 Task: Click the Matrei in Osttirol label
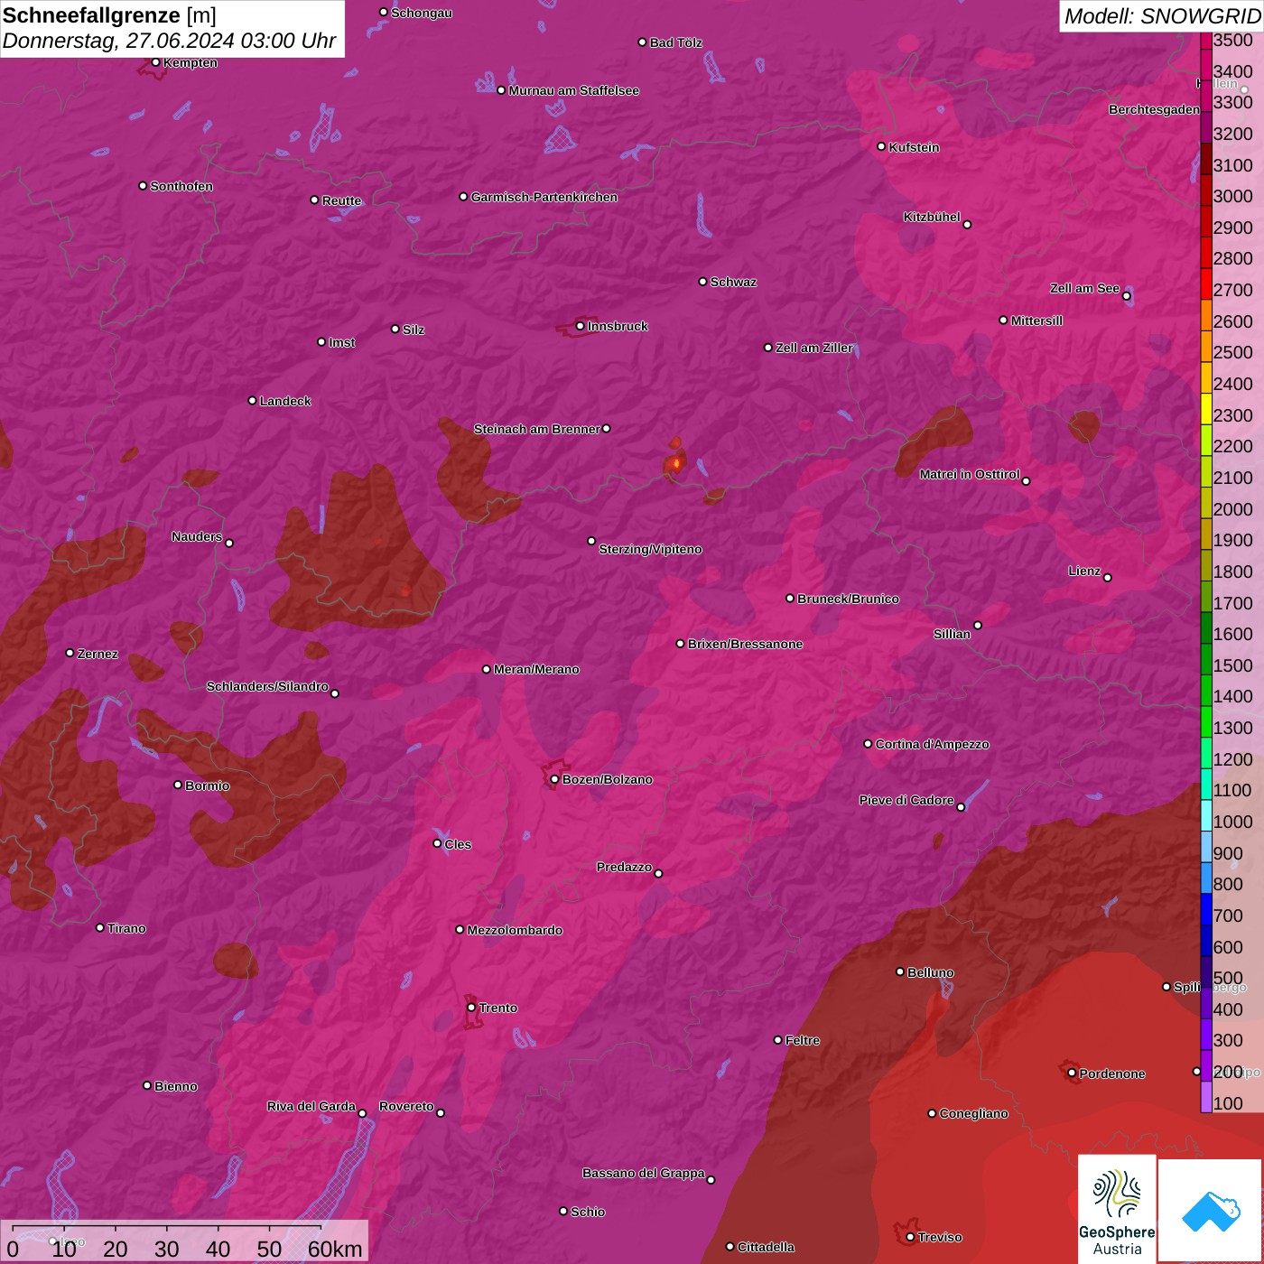[970, 474]
